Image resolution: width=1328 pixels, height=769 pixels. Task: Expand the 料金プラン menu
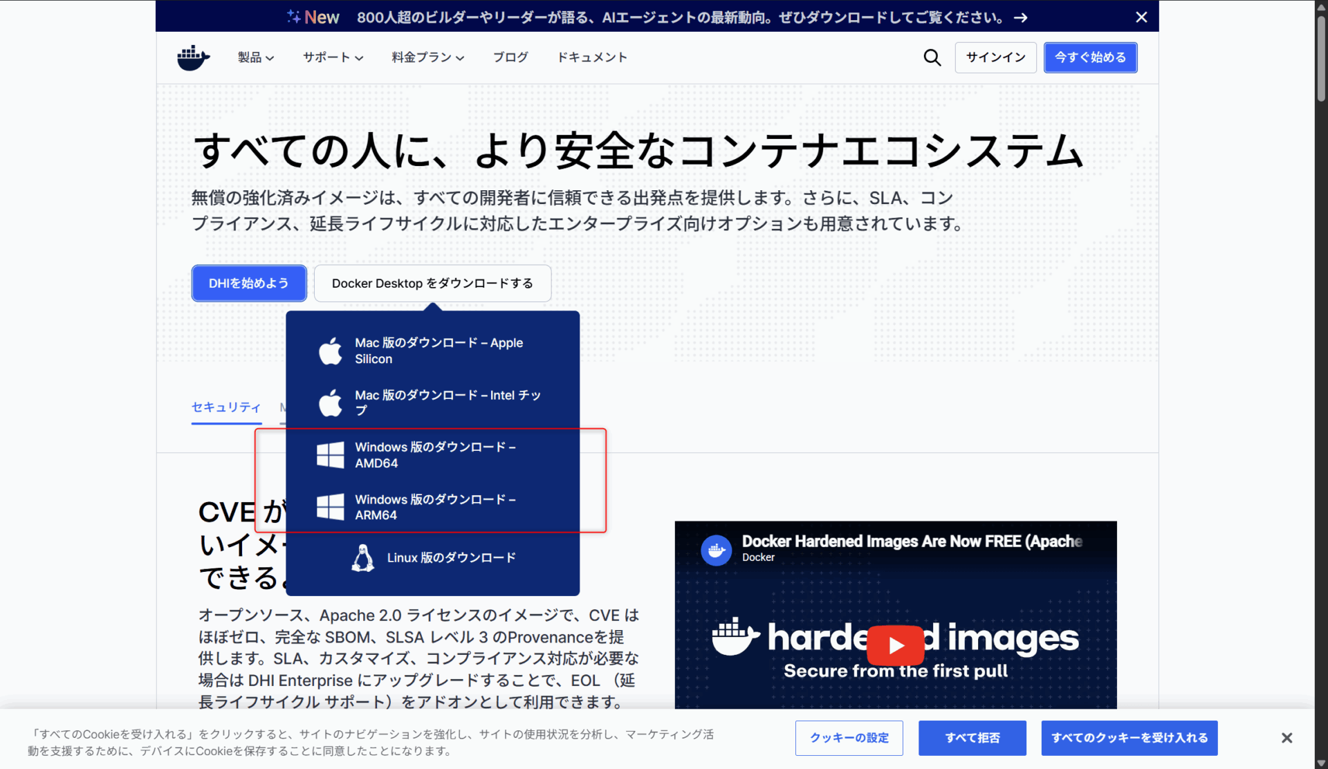click(427, 57)
